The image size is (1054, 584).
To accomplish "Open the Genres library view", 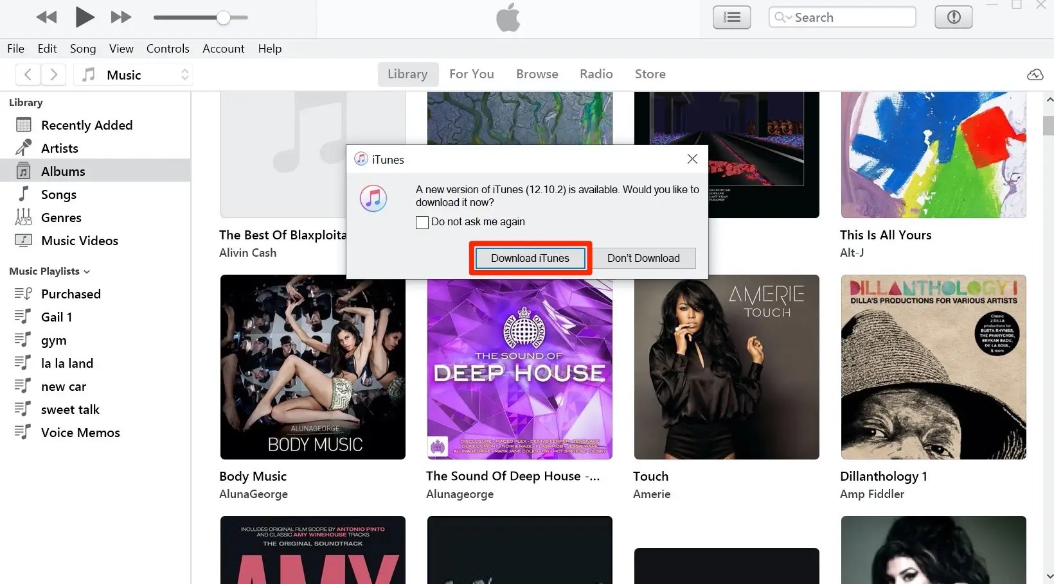I will 61,218.
